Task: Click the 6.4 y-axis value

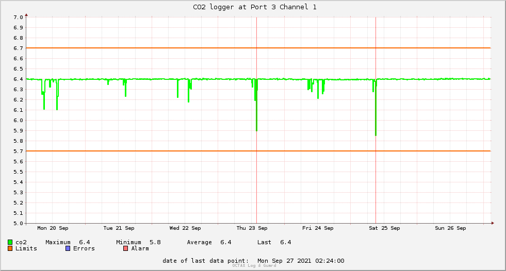Action: (x=18, y=79)
